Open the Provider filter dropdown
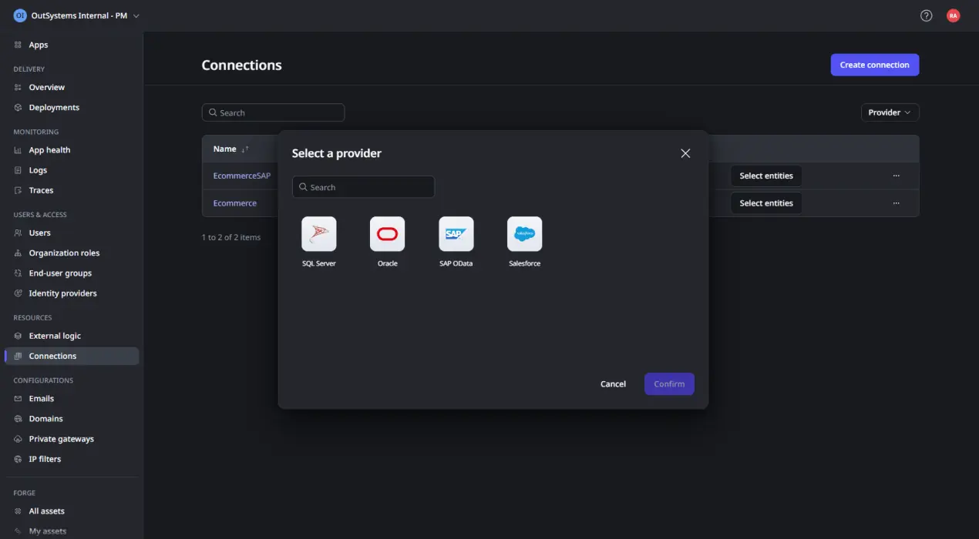The height and width of the screenshot is (539, 979). point(890,112)
